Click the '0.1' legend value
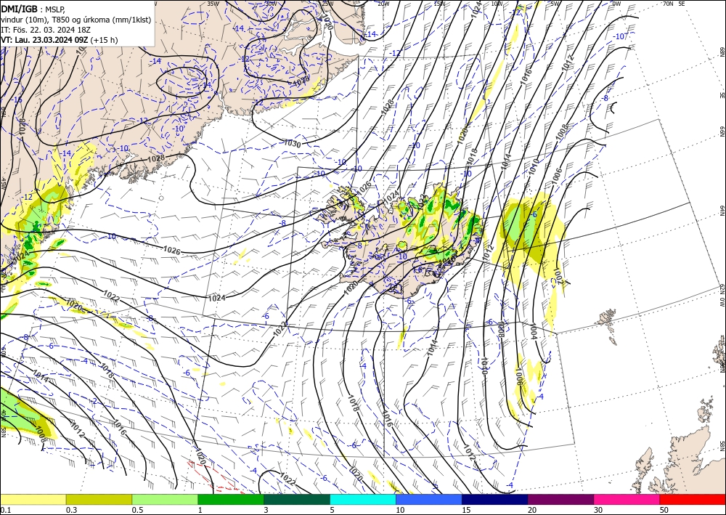The height and width of the screenshot is (515, 726). pyautogui.click(x=5, y=510)
